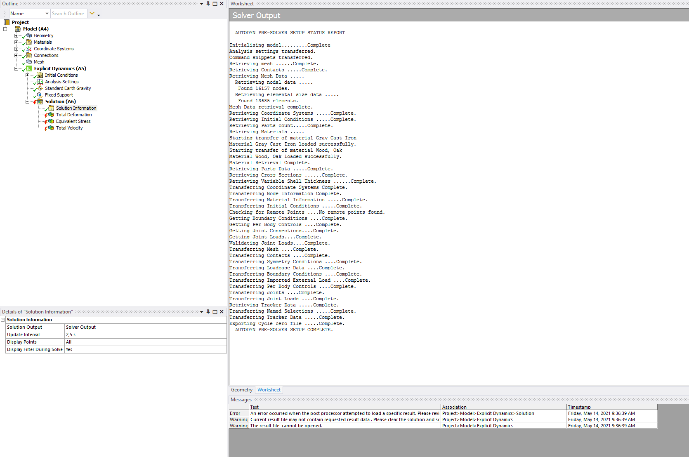Expand the Coordinate Systems tree node
Screen dimensions: 689x457
pos(16,49)
